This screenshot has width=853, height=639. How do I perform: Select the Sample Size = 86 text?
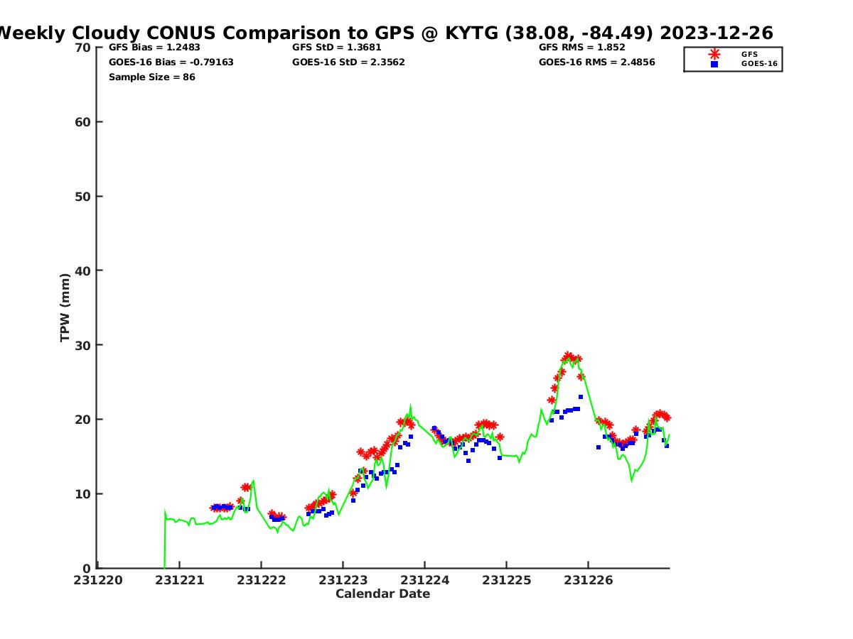151,77
